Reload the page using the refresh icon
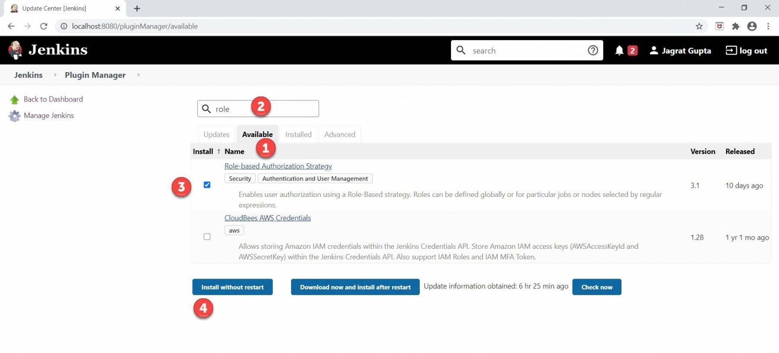Screen dimensions: 779x353 click(x=44, y=26)
